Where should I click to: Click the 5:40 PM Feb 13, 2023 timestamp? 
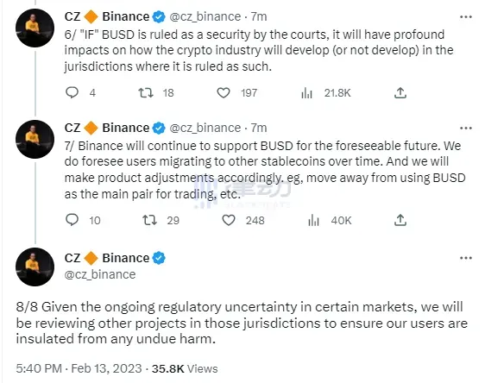pos(79,368)
